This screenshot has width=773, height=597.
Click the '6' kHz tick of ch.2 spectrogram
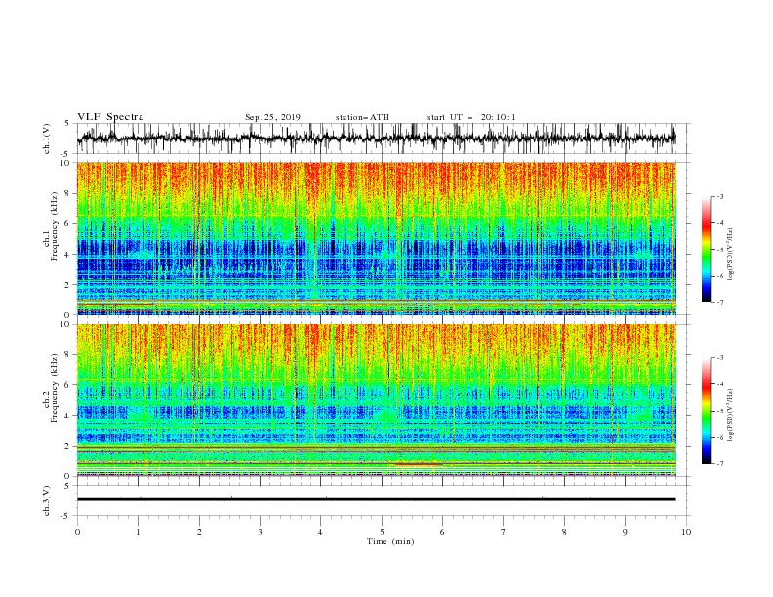click(x=68, y=385)
